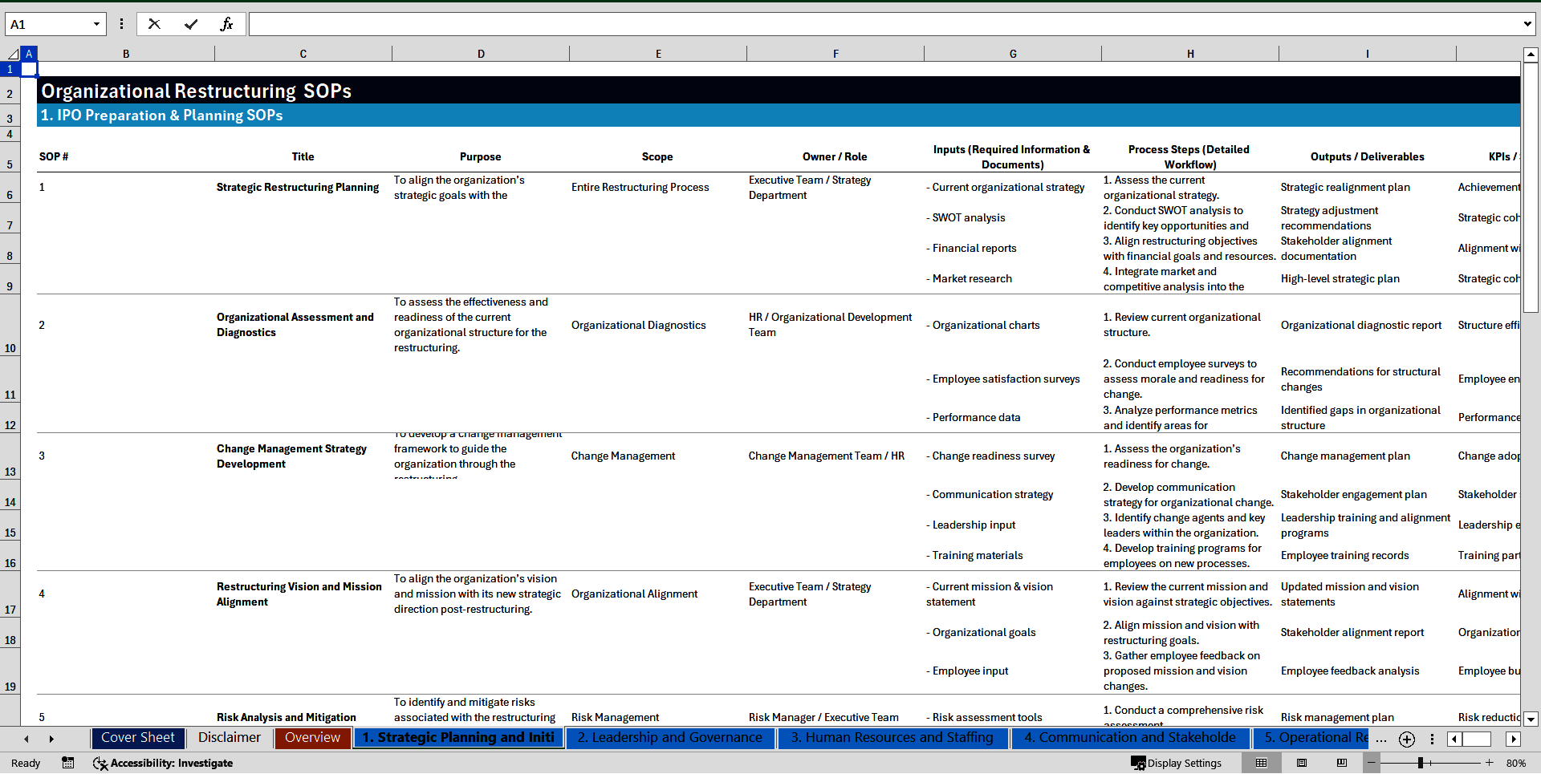Switch to Page Break Preview view
The image size is (1541, 774).
click(1342, 763)
